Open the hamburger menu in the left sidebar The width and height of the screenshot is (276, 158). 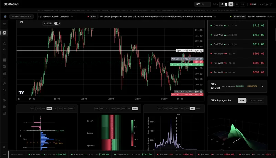click(x=4, y=24)
